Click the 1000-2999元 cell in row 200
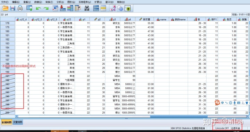 pyautogui.click(x=128, y=113)
